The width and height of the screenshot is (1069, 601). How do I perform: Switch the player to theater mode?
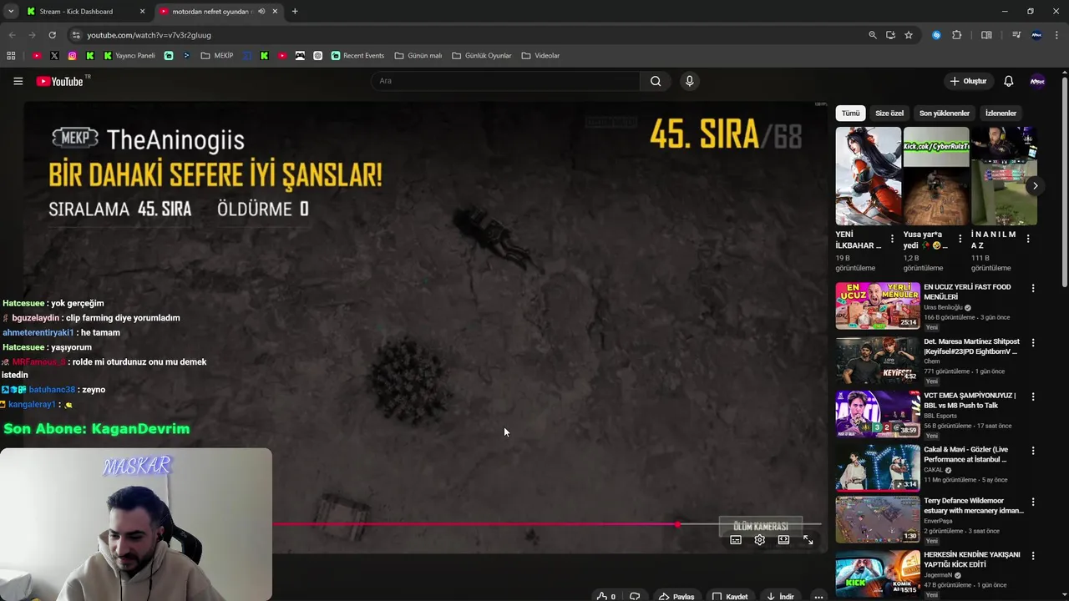tap(783, 540)
